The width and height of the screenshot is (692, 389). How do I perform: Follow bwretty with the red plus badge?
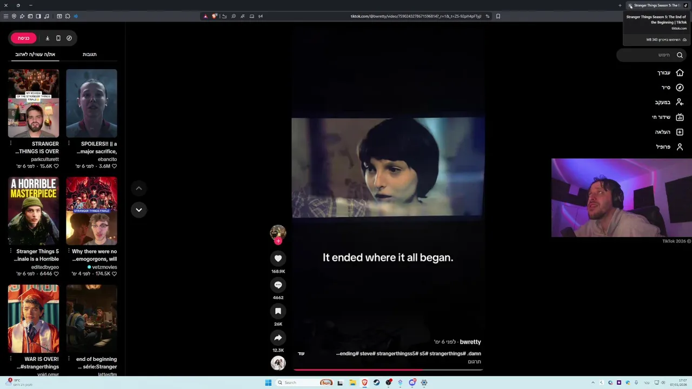tap(278, 241)
